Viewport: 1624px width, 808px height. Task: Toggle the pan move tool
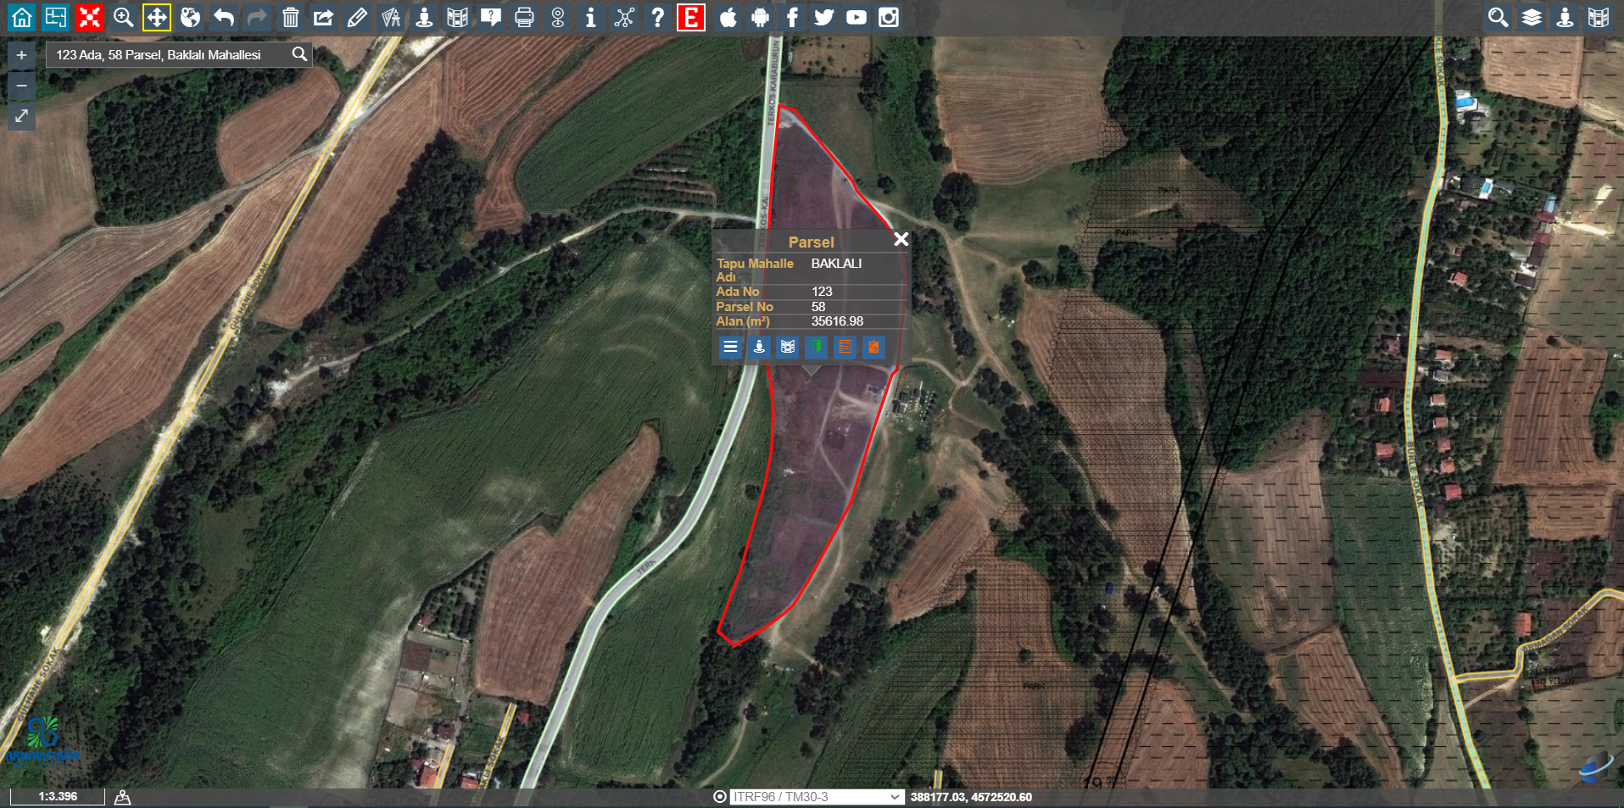[x=157, y=17]
